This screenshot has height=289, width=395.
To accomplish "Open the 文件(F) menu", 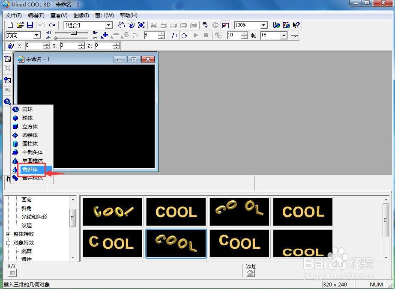I will coord(14,15).
